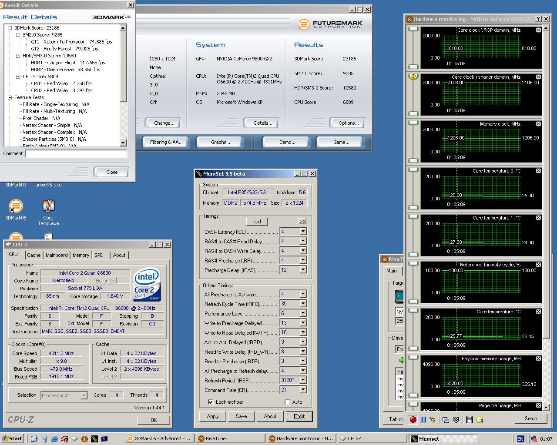Click the yellow folder open icon in Hardware monitoring
This screenshot has height=445, width=557.
pyautogui.click(x=479, y=419)
